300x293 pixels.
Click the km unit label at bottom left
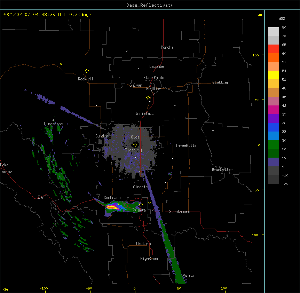5,289
